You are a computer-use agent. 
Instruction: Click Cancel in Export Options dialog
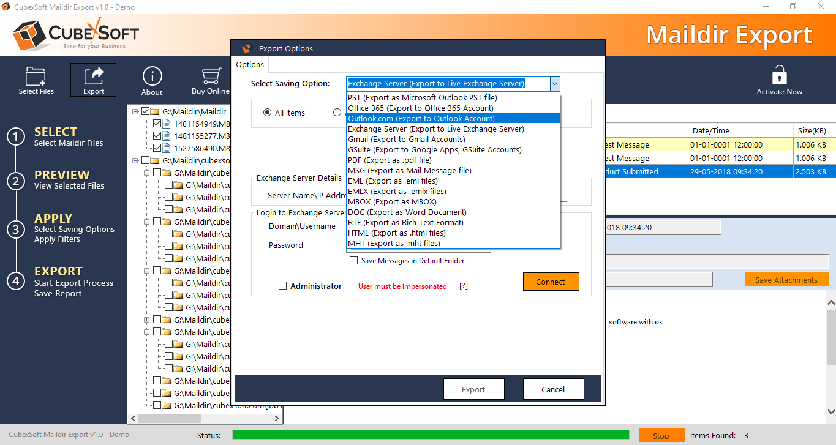[553, 389]
